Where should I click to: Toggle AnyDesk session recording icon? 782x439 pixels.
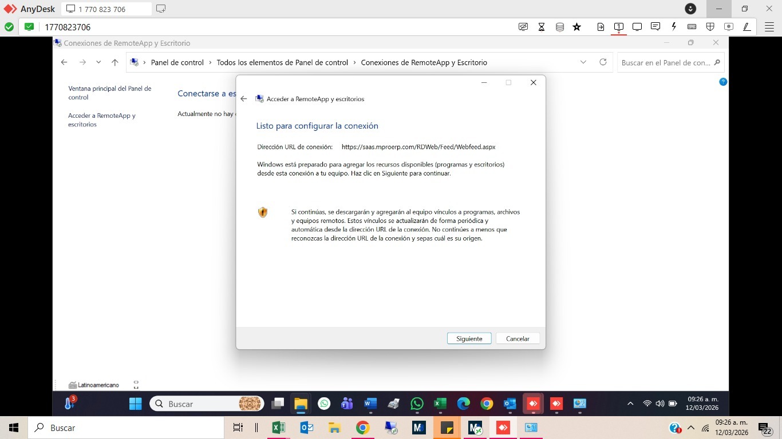tap(728, 27)
